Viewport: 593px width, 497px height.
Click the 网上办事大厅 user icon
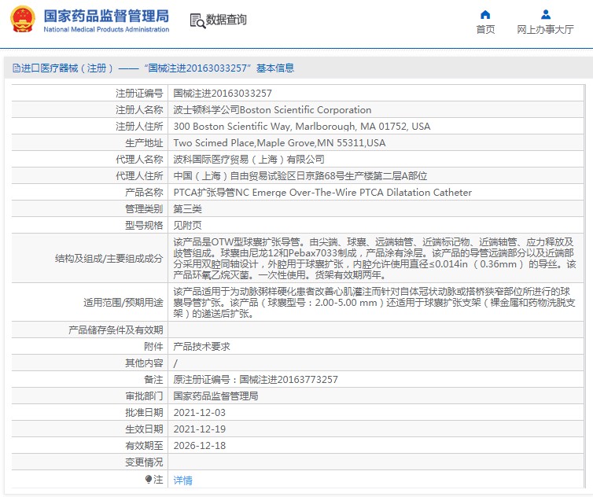pos(545,15)
